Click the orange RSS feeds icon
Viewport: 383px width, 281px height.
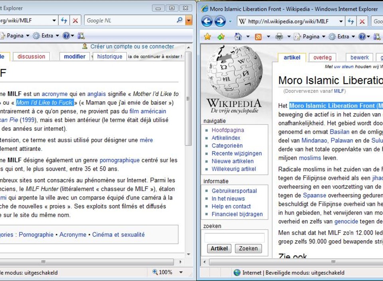tap(258, 37)
